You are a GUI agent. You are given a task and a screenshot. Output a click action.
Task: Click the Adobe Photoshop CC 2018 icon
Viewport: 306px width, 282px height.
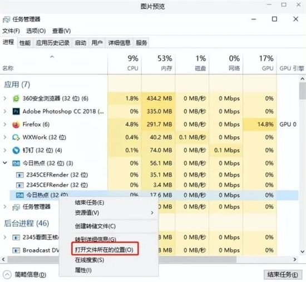[16, 111]
